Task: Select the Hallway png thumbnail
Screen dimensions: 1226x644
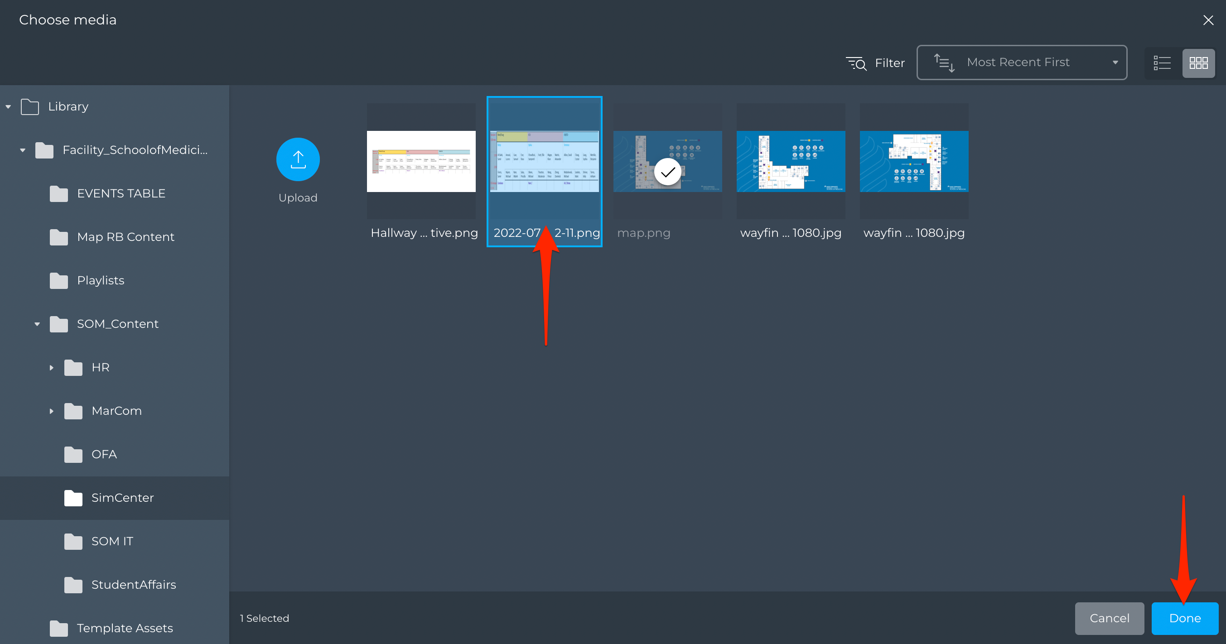Action: pos(421,161)
